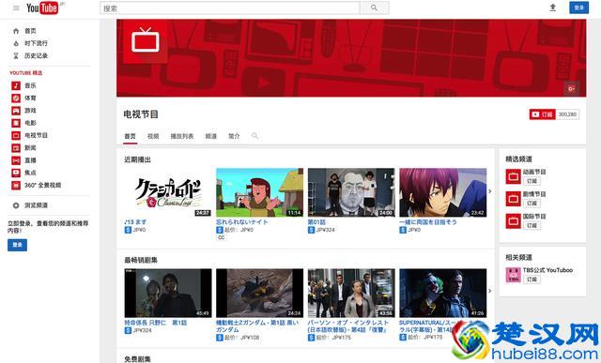The image size is (601, 363).
Task: Open the hamburger guide menu
Action: 16,8
